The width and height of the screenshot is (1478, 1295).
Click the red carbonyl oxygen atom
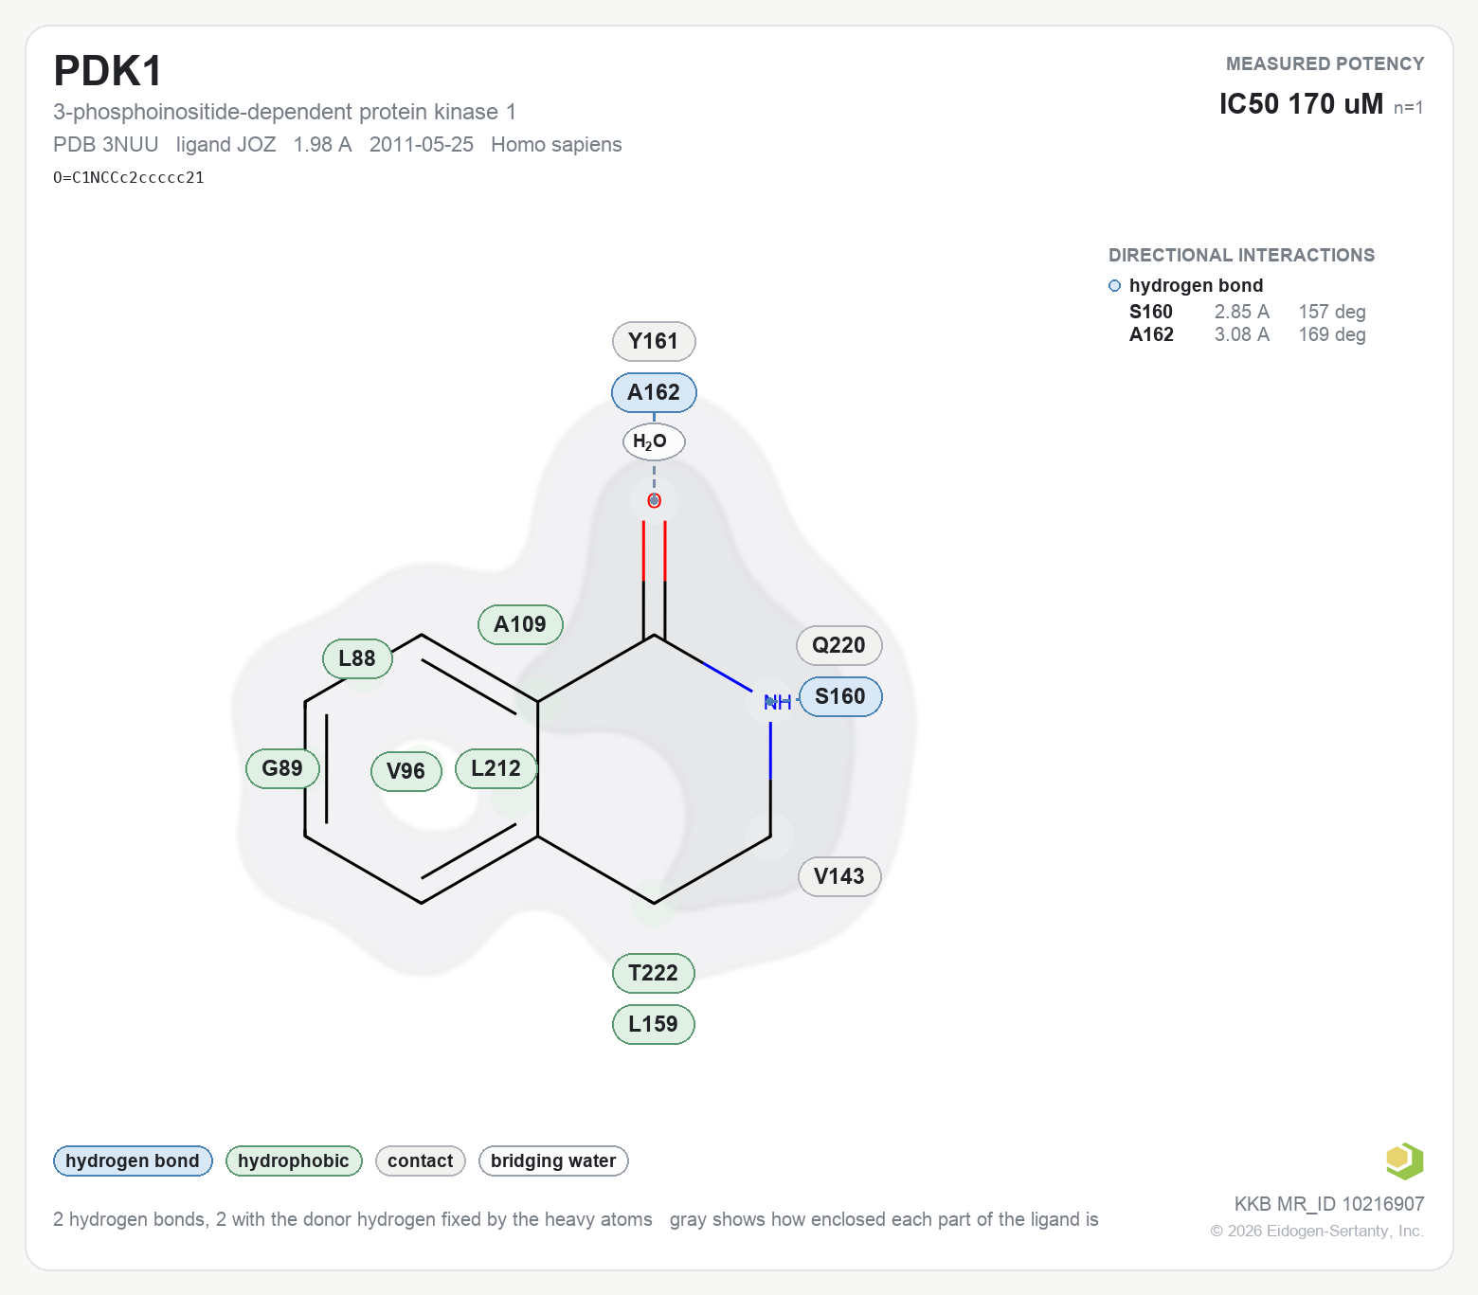654,500
